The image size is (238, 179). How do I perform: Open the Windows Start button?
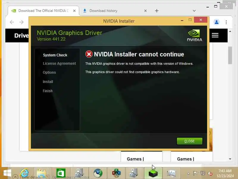point(7,173)
